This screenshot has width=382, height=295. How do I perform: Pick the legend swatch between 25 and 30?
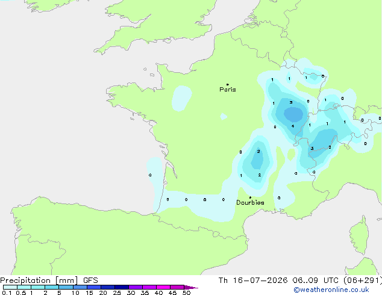(x=122, y=287)
